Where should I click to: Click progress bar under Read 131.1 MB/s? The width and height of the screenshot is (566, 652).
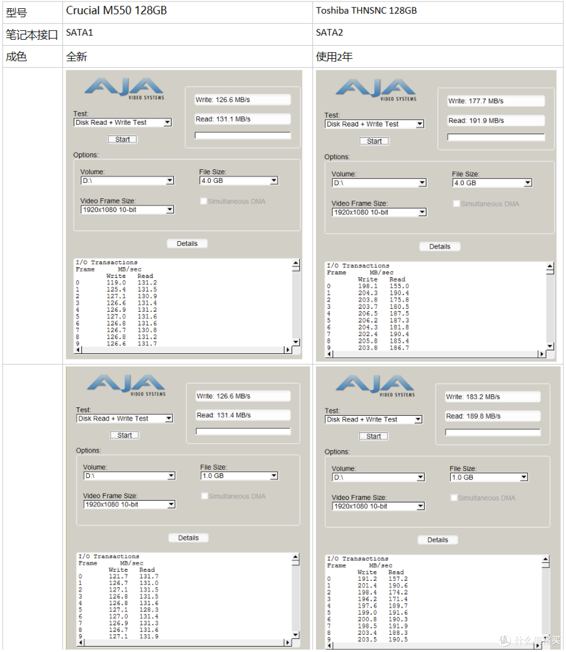click(243, 136)
